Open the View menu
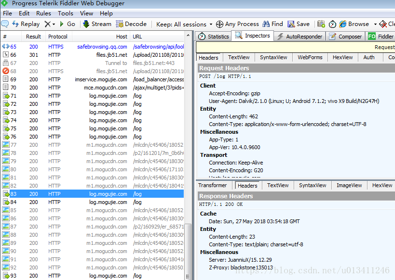The height and width of the screenshot is (280, 395). click(86, 13)
